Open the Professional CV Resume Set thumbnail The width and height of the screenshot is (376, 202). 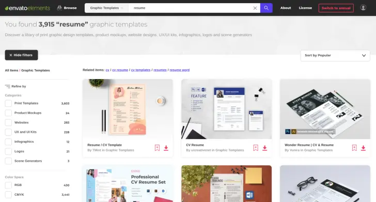128,184
